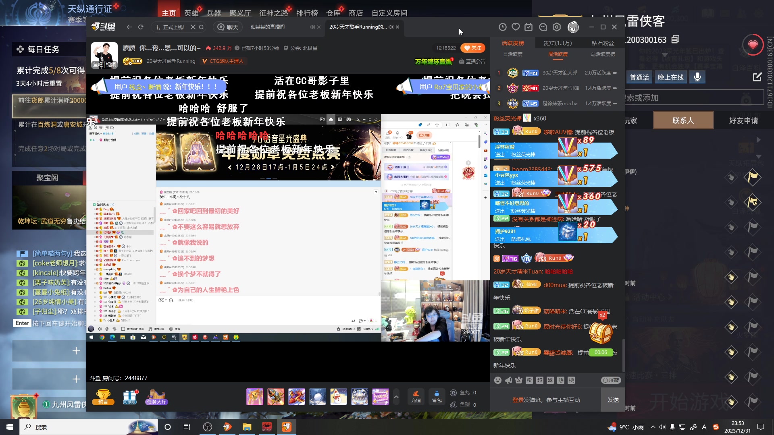Click user avatar in Douyu header
The height and width of the screenshot is (435, 774).
point(573,27)
